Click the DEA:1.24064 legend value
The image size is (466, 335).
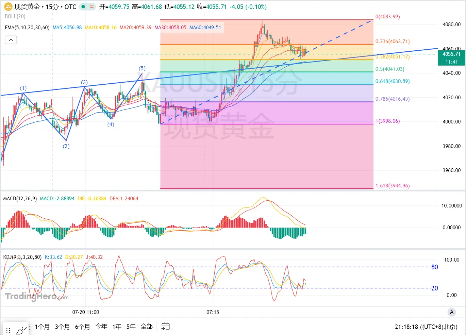tap(124, 199)
